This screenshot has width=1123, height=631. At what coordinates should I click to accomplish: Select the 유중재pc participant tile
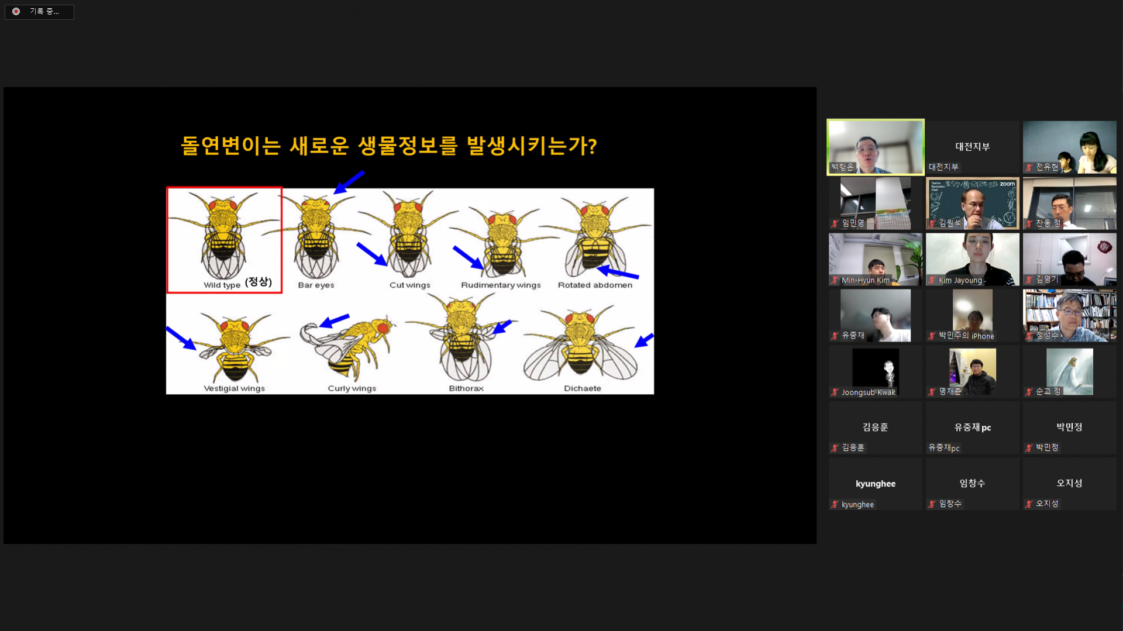click(x=973, y=428)
